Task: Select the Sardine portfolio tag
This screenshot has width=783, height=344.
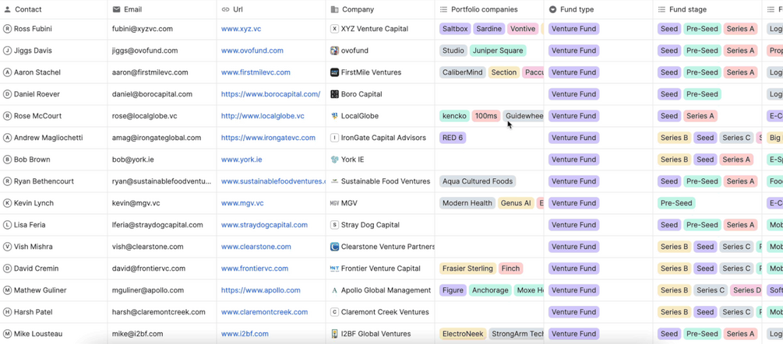Action: pos(488,29)
